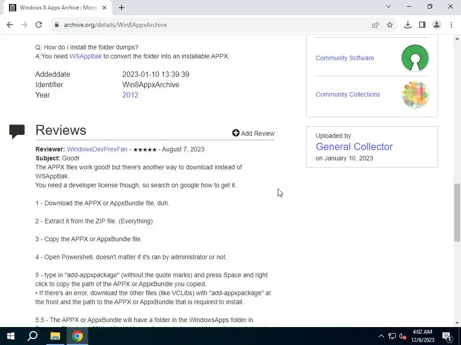
Task: Toggle Chrome side panel
Action: (x=422, y=25)
